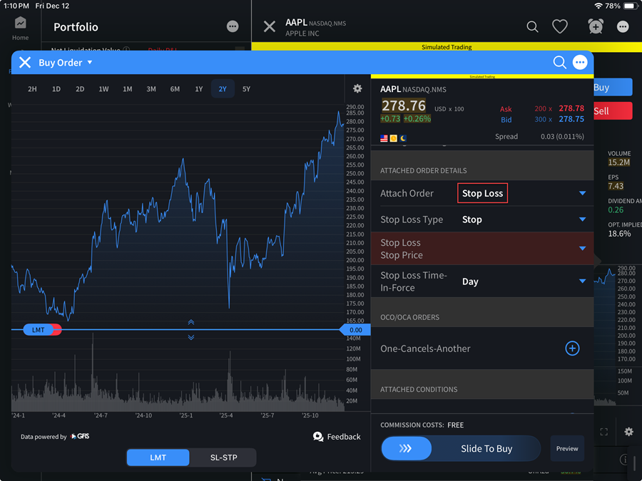Open symbol search in the Buy Order bar

pyautogui.click(x=560, y=62)
